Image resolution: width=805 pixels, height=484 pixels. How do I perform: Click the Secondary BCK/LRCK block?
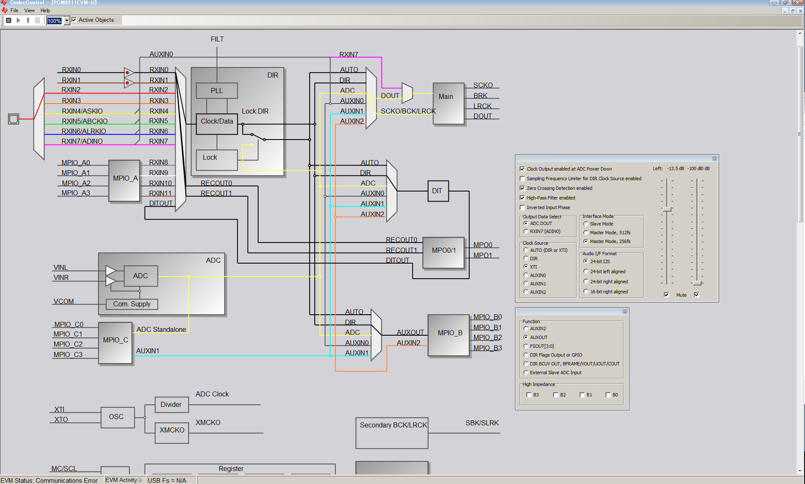click(x=391, y=432)
